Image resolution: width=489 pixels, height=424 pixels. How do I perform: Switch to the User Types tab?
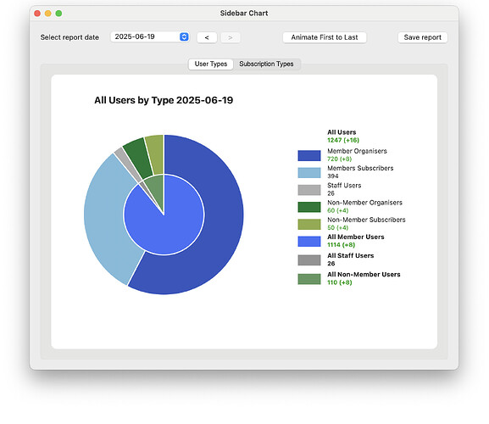(211, 64)
